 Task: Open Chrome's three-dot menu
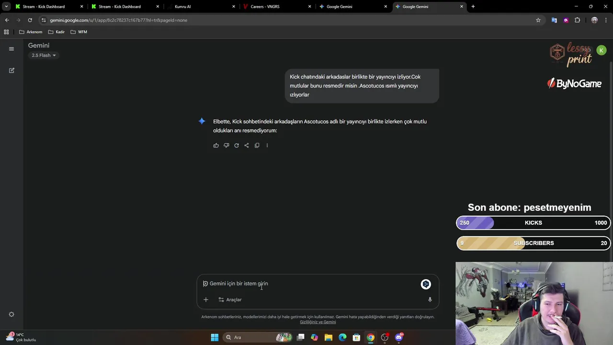(606, 20)
